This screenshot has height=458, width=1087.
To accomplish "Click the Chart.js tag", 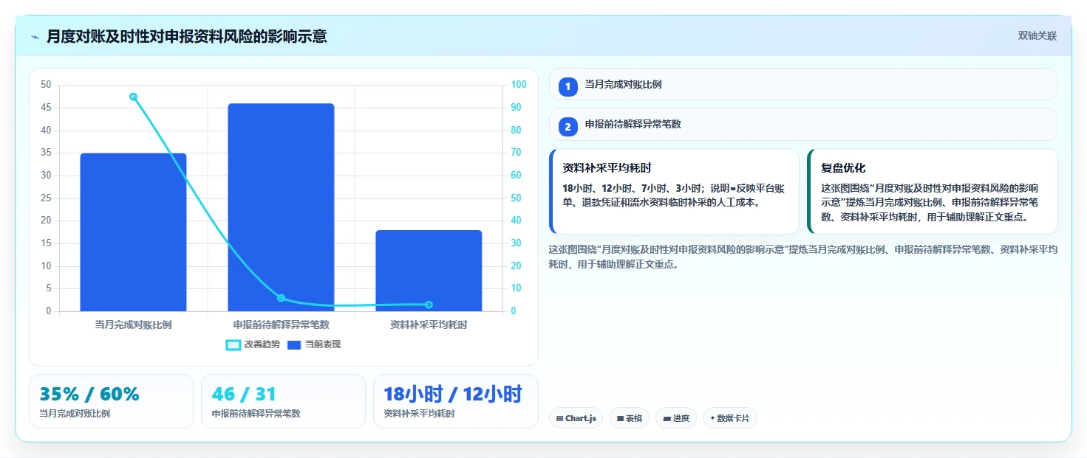I will 576,418.
